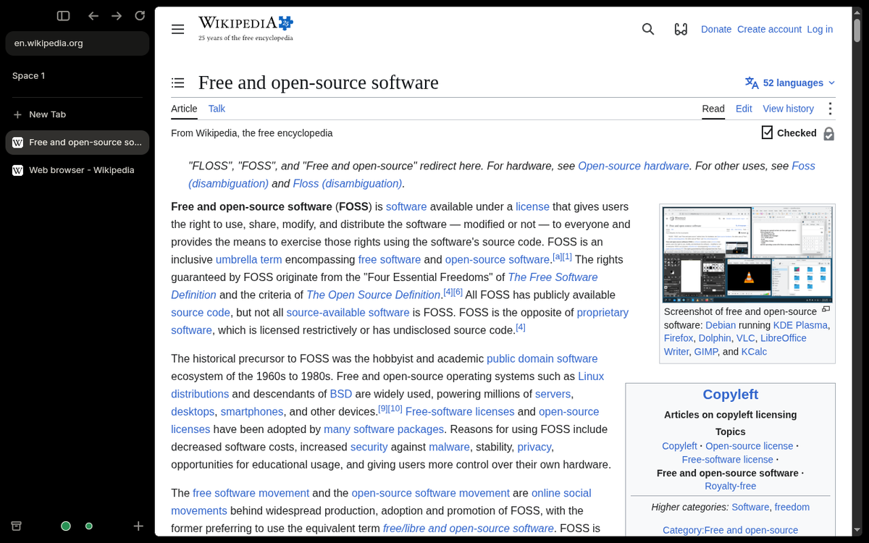This screenshot has height=543, width=869.
Task: Add a new space with plus icon
Action: [x=138, y=526]
